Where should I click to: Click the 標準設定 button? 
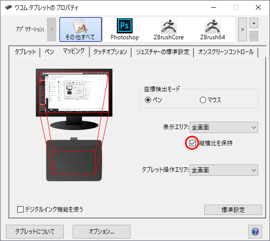(x=233, y=210)
